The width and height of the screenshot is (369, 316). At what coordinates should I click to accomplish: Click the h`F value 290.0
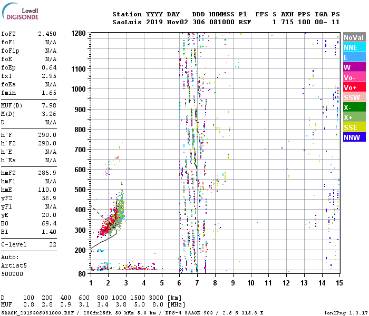[47, 135]
